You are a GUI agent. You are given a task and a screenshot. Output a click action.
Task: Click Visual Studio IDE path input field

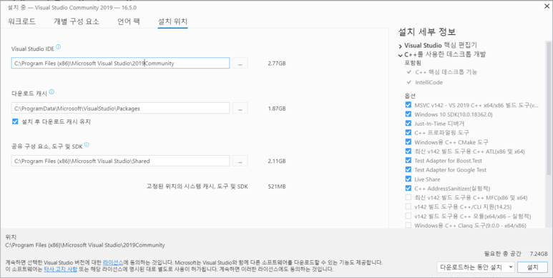[120, 63]
